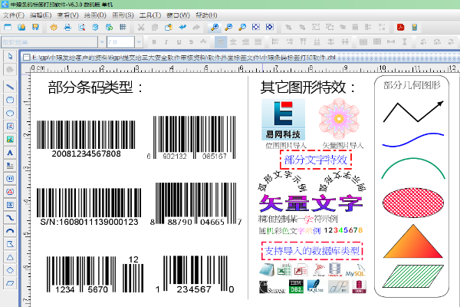Open the 工具(T) menu

pos(150,15)
